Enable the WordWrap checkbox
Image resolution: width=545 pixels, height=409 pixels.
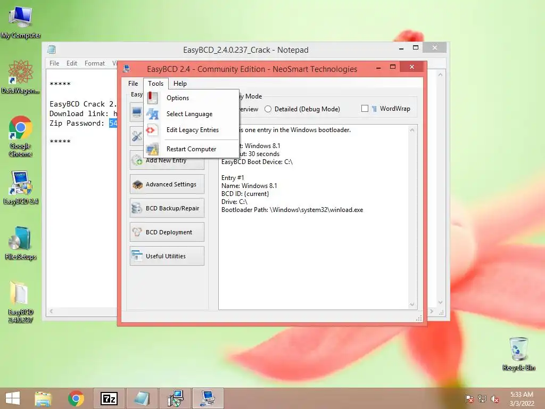(365, 109)
